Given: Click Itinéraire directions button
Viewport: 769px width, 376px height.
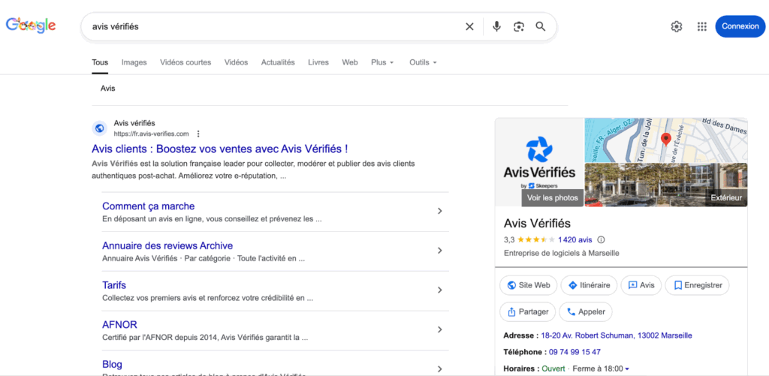Looking at the screenshot, I should 589,285.
